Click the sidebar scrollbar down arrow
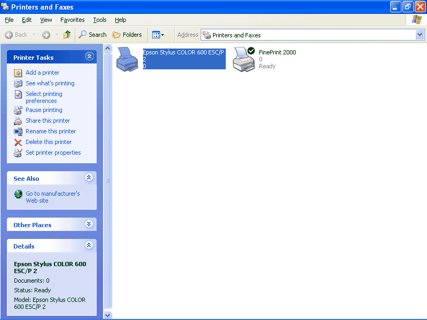The height and width of the screenshot is (320, 427). click(x=108, y=315)
